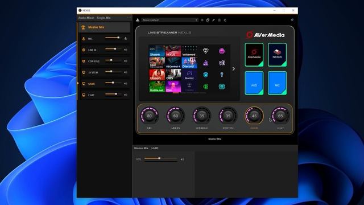Open the Steam tile on the Nexus screen
The image size is (364, 205).
tap(157, 51)
